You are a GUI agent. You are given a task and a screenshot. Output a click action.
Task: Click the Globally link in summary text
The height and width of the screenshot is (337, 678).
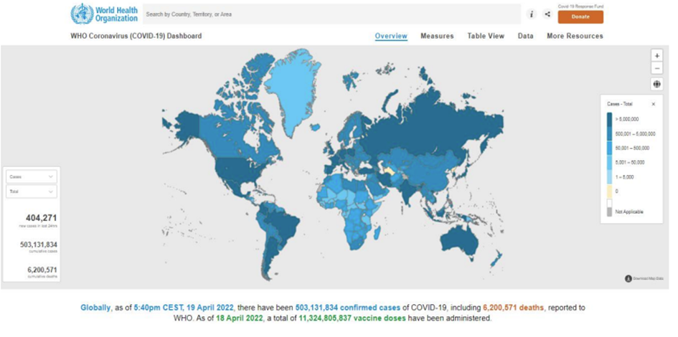(x=95, y=308)
